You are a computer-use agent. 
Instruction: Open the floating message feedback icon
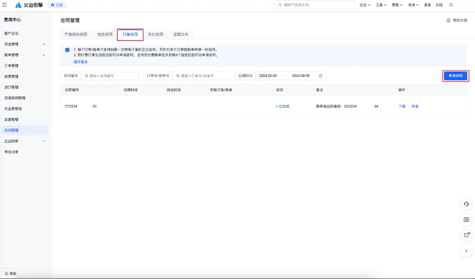466,235
